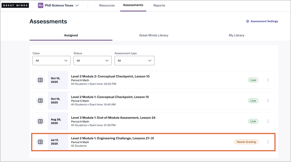Open the three-dot menu for Engineering Challenge, Lessons 27-31

point(268,142)
